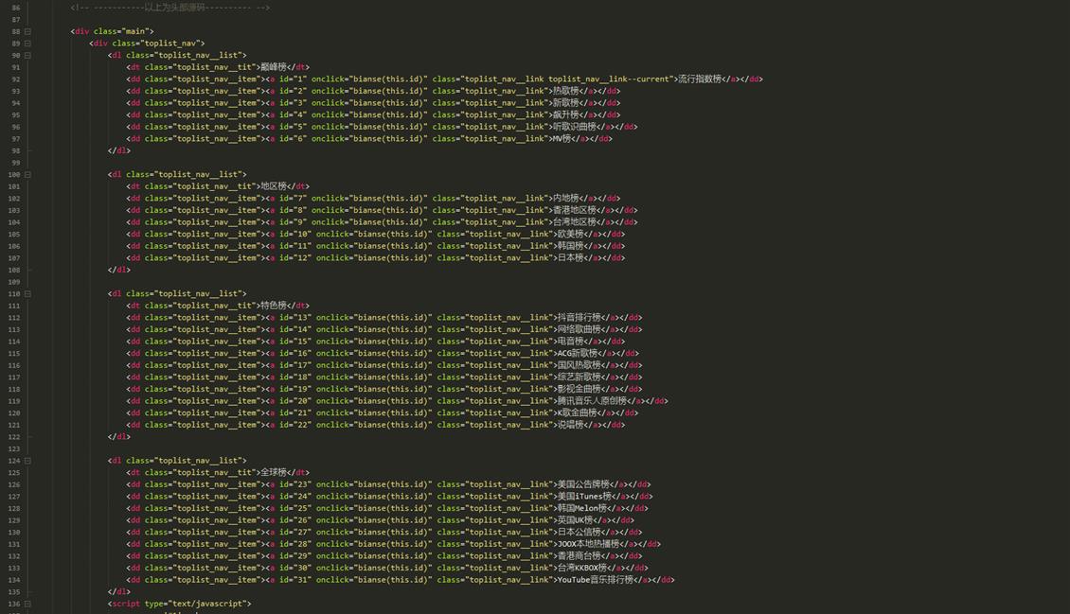Click the id="31" attribute on line 134

[294, 580]
